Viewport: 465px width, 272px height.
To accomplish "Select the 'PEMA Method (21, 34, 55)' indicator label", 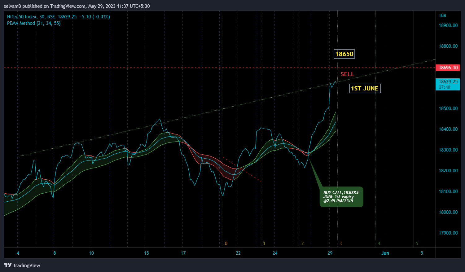I will tap(34, 23).
